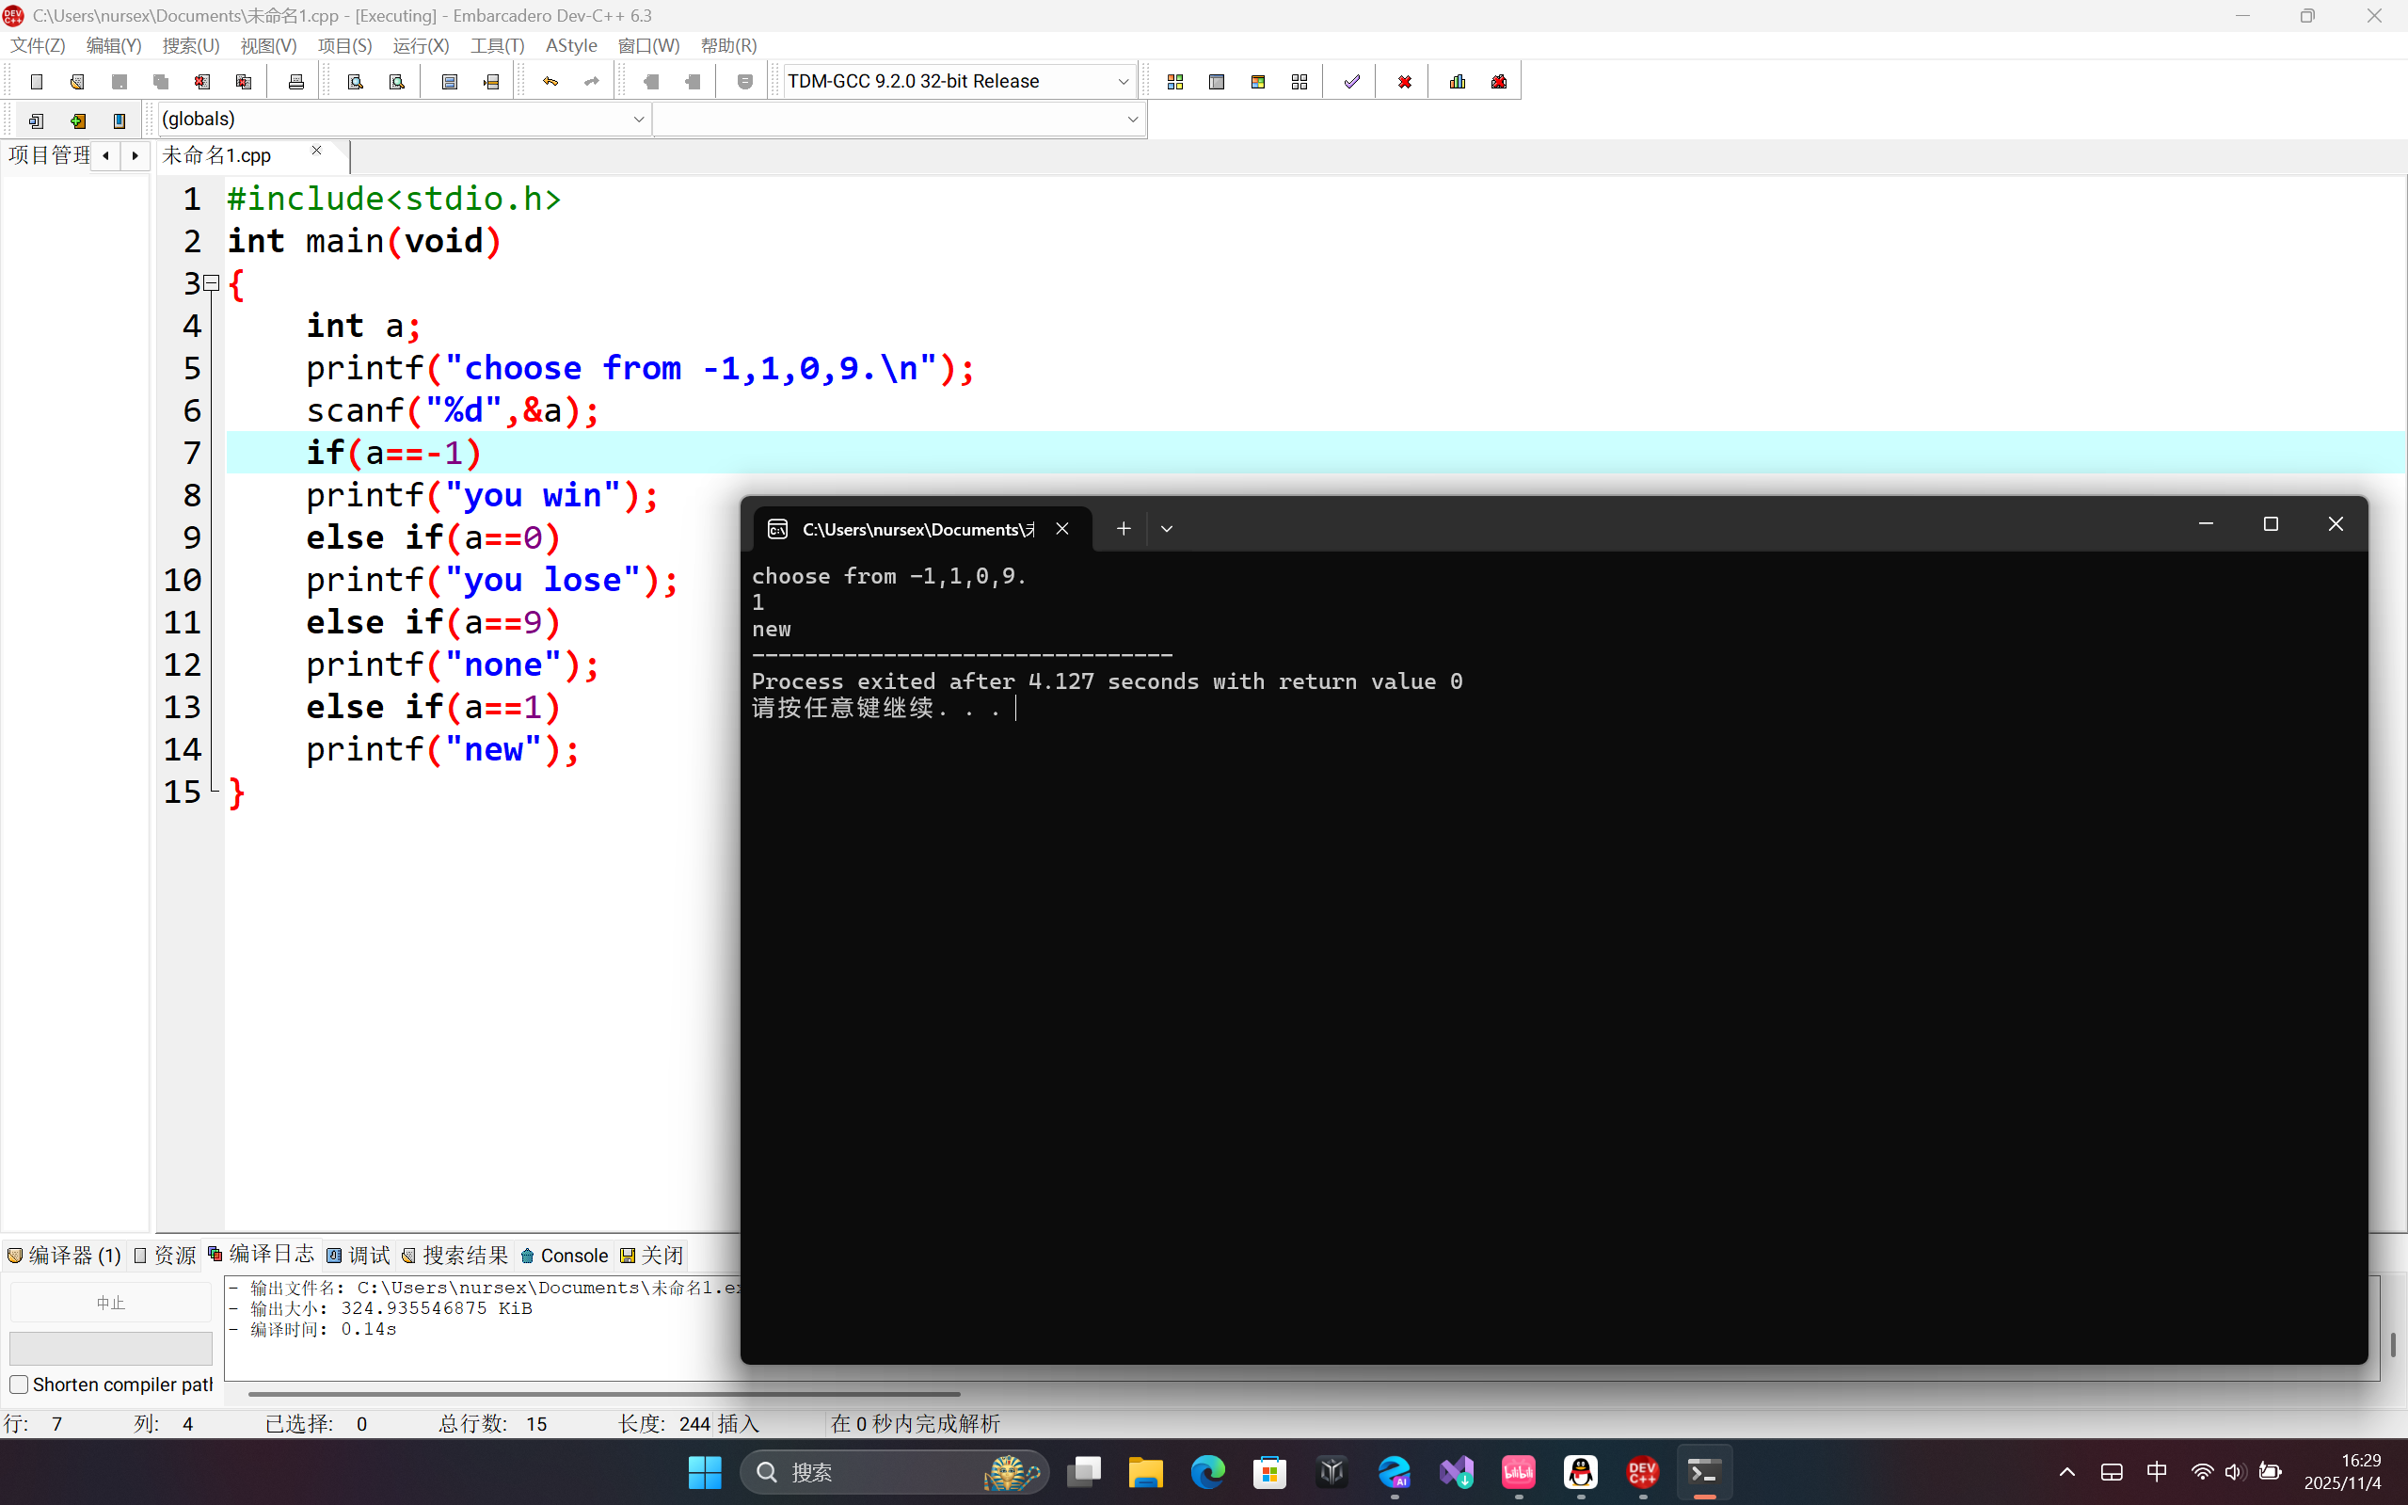The image size is (2408, 1505).
Task: Click the 中止 abort button
Action: (x=110, y=1303)
